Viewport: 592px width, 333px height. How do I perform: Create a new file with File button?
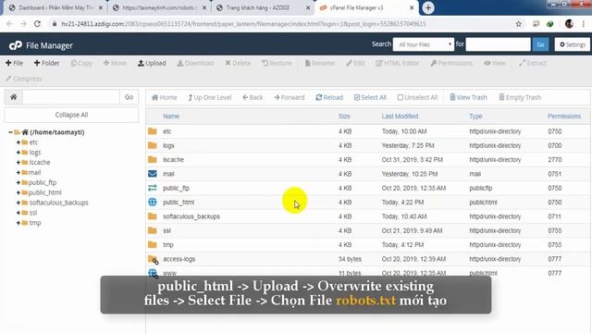tap(15, 63)
